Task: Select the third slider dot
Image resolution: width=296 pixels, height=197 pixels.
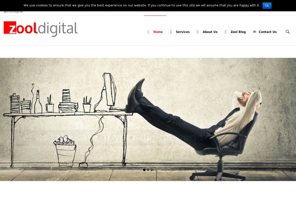Action: click(152, 170)
